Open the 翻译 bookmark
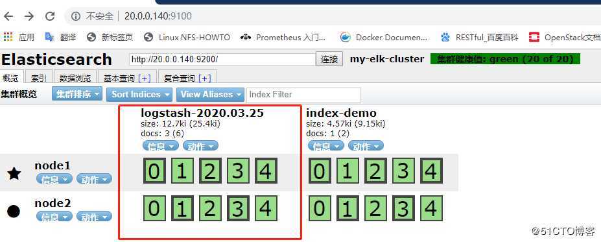Screen dimensions: 601x242 (x=60, y=37)
